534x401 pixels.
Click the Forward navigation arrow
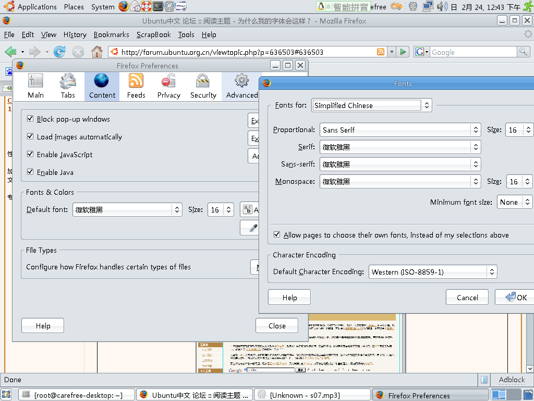[35, 52]
